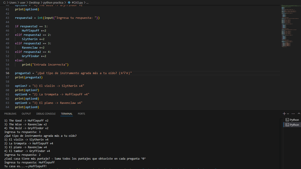The image size is (301, 169).
Task: Click terminal line 'Ingresa tu respuesta: 3'
Action: tap(23, 132)
